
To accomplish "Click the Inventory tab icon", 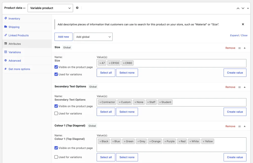I will coord(6,18).
